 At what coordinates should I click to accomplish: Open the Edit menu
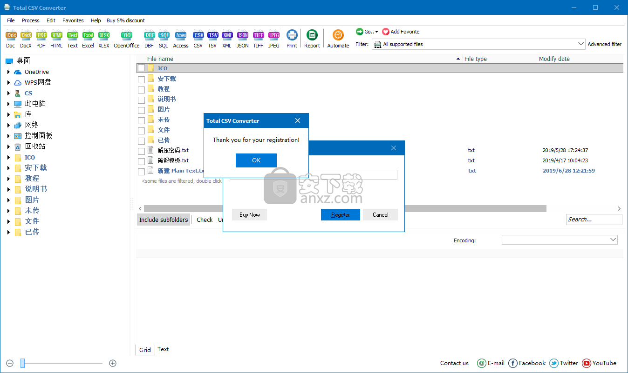51,20
